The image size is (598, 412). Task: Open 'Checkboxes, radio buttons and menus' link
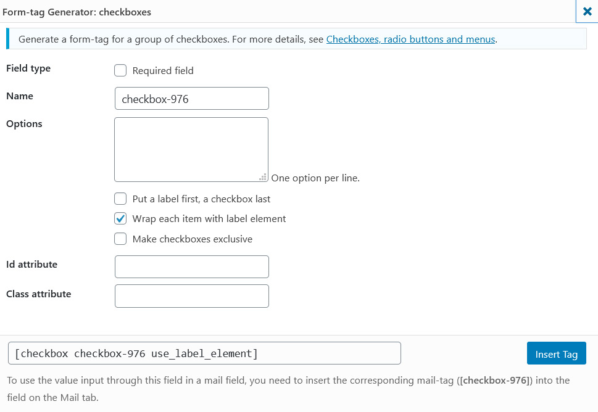coord(410,39)
